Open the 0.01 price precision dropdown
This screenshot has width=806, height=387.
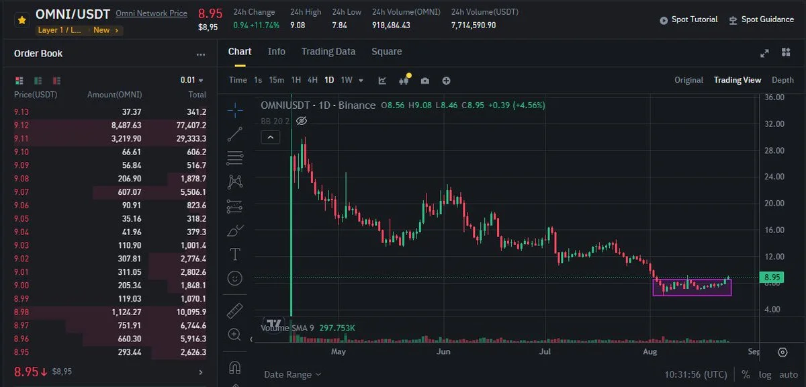pyautogui.click(x=191, y=80)
